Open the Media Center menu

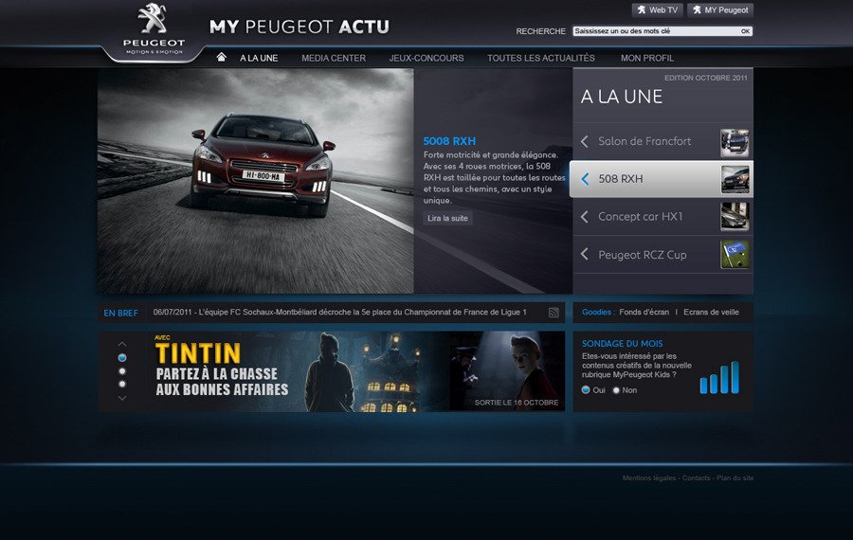point(334,58)
